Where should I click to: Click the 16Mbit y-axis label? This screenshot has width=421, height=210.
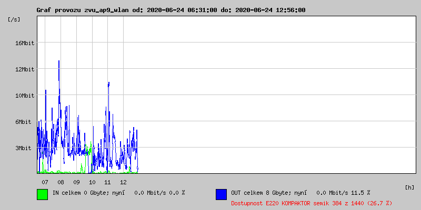(25, 43)
